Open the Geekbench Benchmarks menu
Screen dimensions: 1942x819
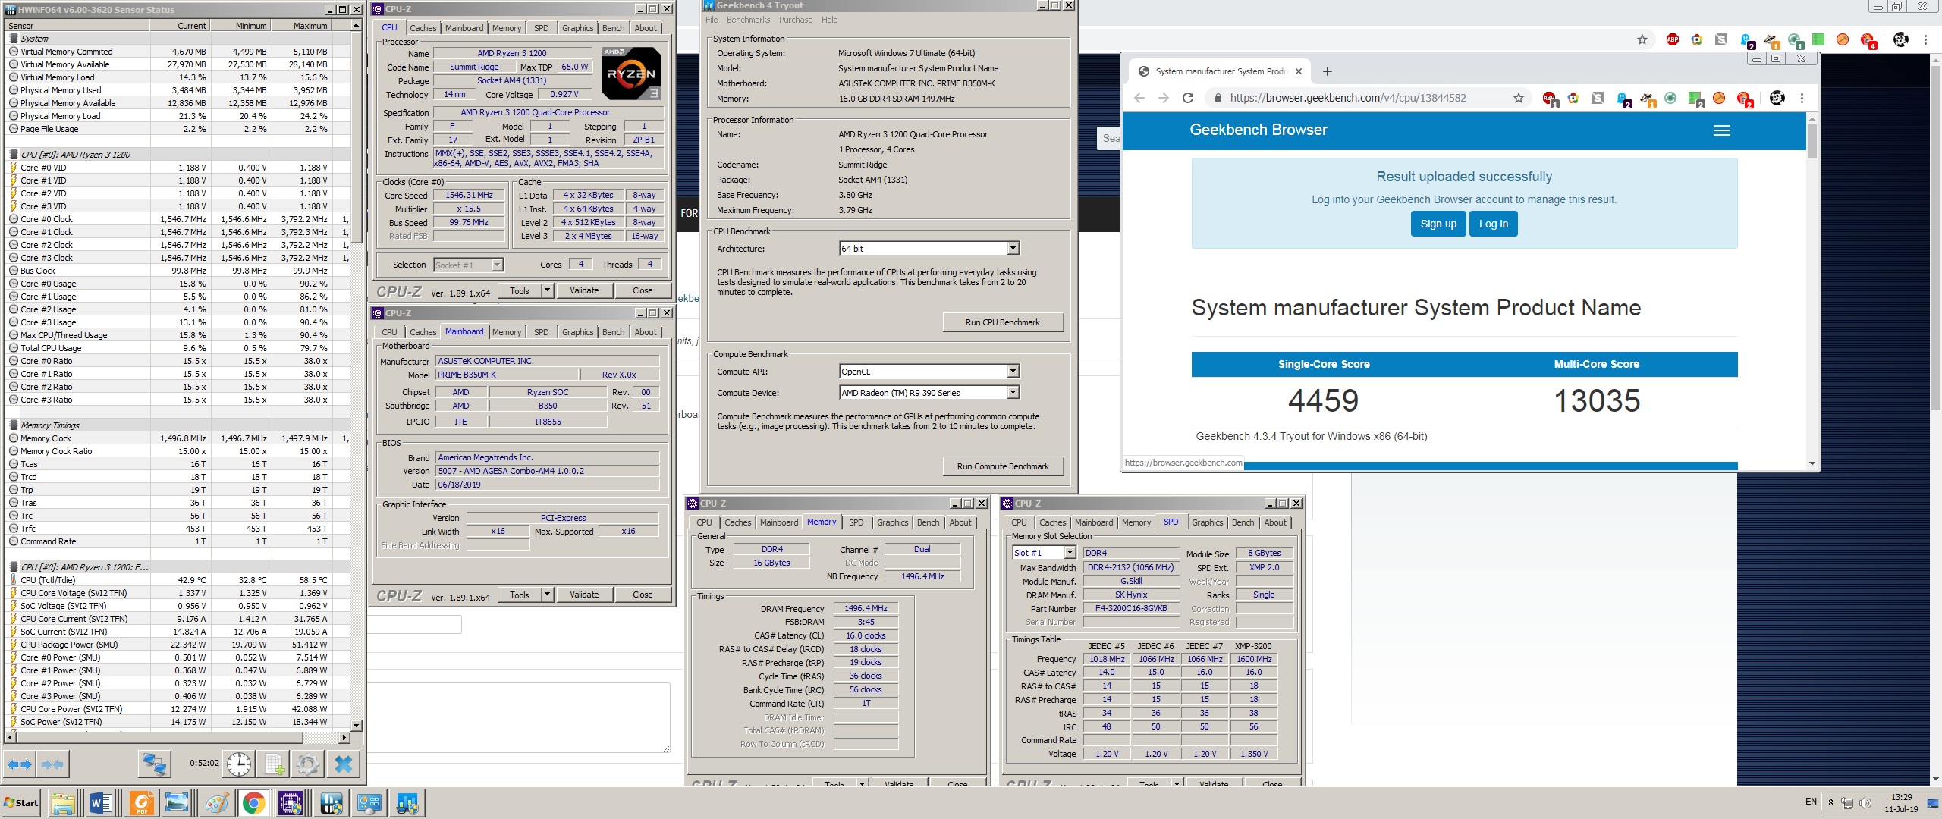click(x=748, y=20)
